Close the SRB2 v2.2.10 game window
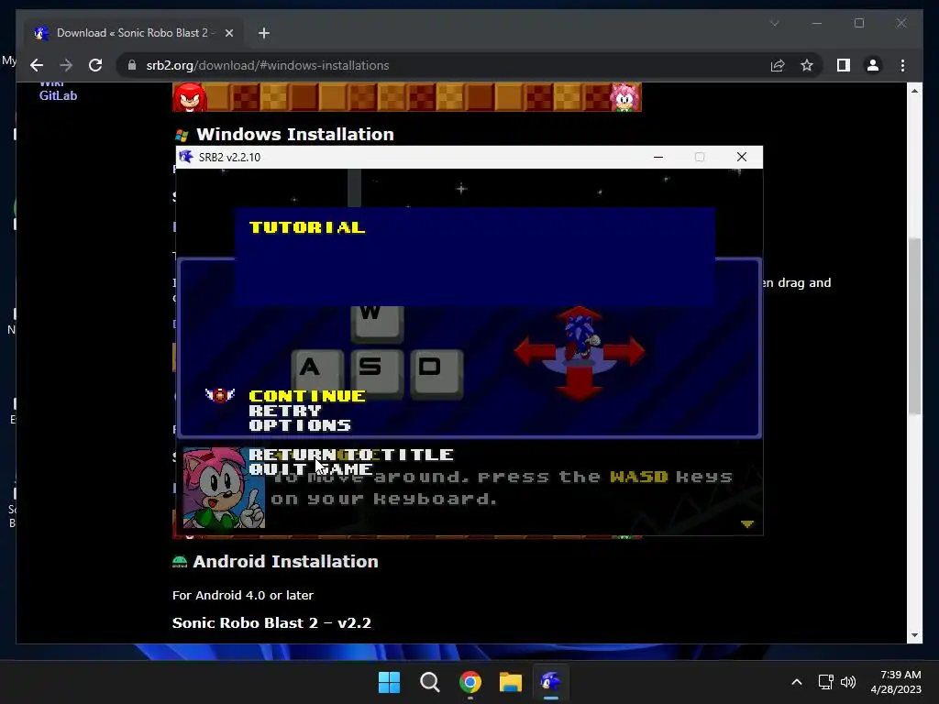Viewport: 939px width, 704px height. [x=741, y=157]
